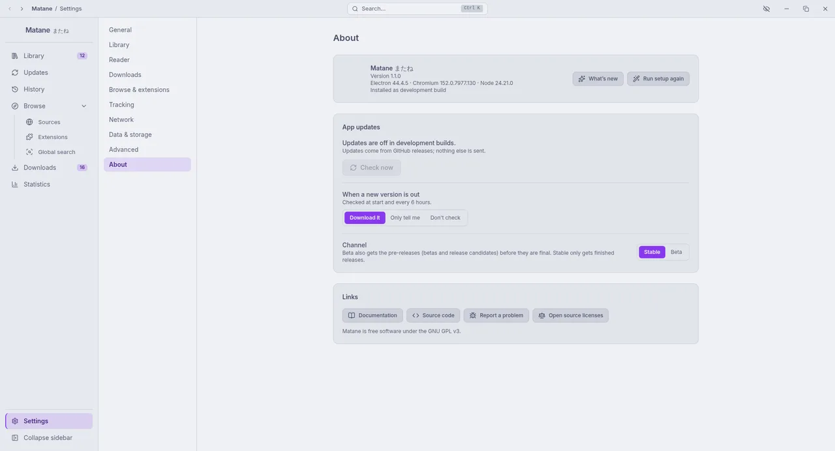Toggle the incognito eye-off icon in title bar
This screenshot has height=451, width=835.
coord(767,8)
